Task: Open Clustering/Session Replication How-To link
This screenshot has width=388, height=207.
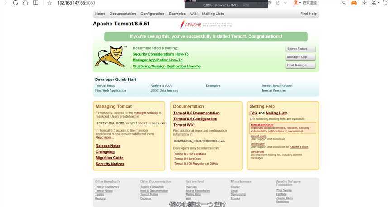Action: 167,66
